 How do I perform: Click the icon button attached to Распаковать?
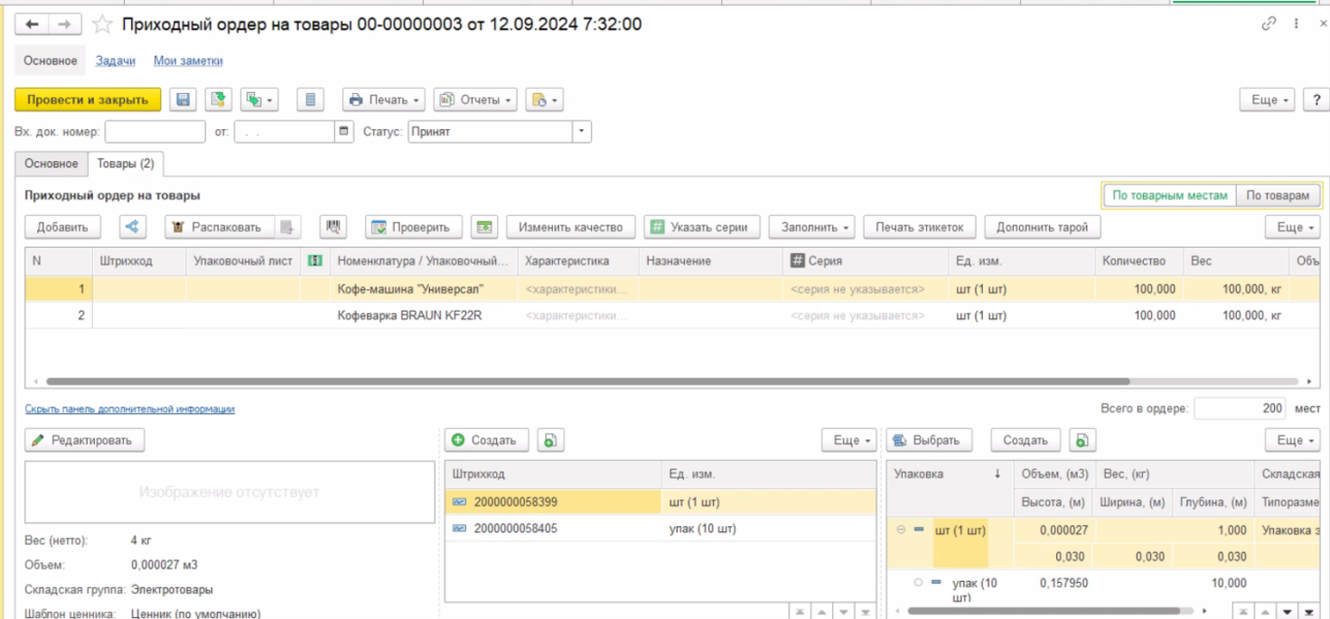(x=286, y=228)
